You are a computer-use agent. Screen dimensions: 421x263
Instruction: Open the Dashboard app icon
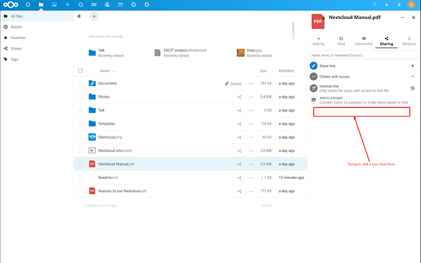27,4
